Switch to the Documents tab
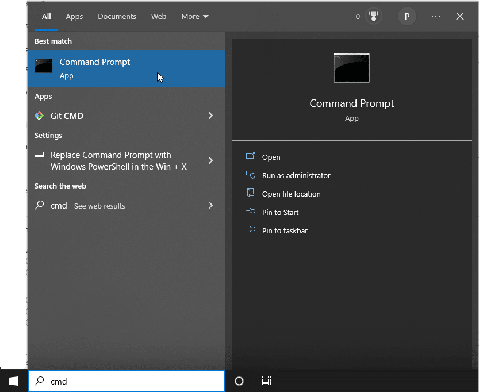This screenshot has height=392, width=479. [x=117, y=17]
